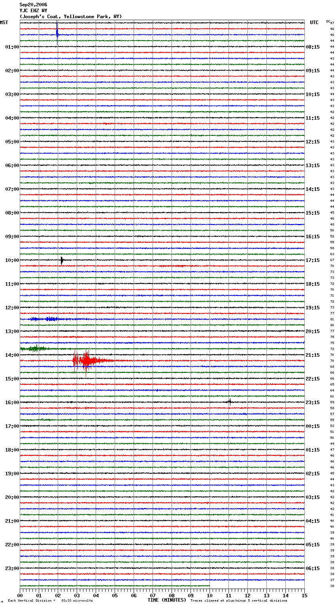This screenshot has width=336, height=606.
Task: Click the 13:15 UTC time label
Action: click(313, 166)
